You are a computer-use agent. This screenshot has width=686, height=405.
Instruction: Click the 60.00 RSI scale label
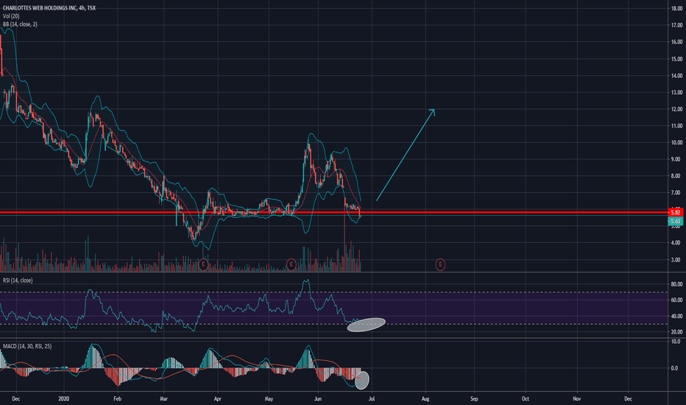[676, 300]
